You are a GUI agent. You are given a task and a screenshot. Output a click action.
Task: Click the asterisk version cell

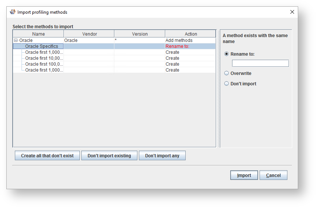click(x=140, y=40)
